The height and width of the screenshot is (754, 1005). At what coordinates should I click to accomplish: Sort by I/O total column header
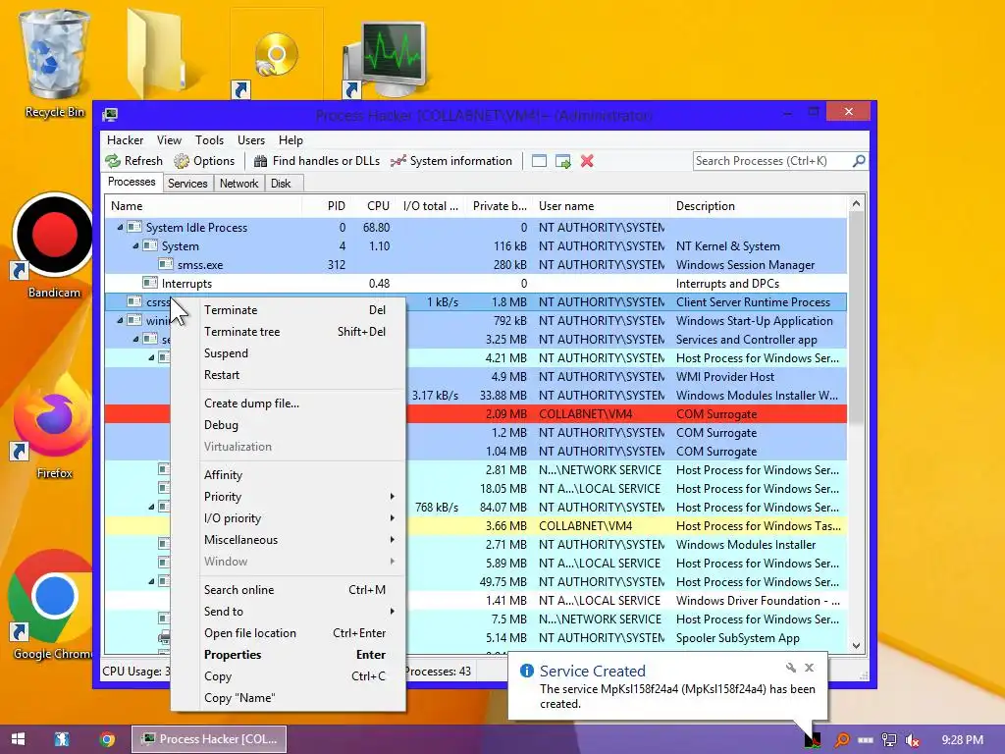click(430, 206)
